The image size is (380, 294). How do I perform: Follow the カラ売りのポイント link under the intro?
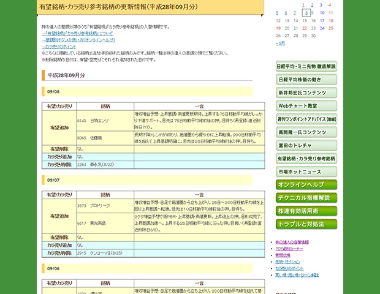coord(59,47)
